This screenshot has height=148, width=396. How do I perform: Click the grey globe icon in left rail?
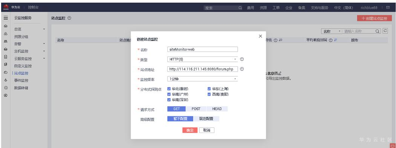pos(6,88)
